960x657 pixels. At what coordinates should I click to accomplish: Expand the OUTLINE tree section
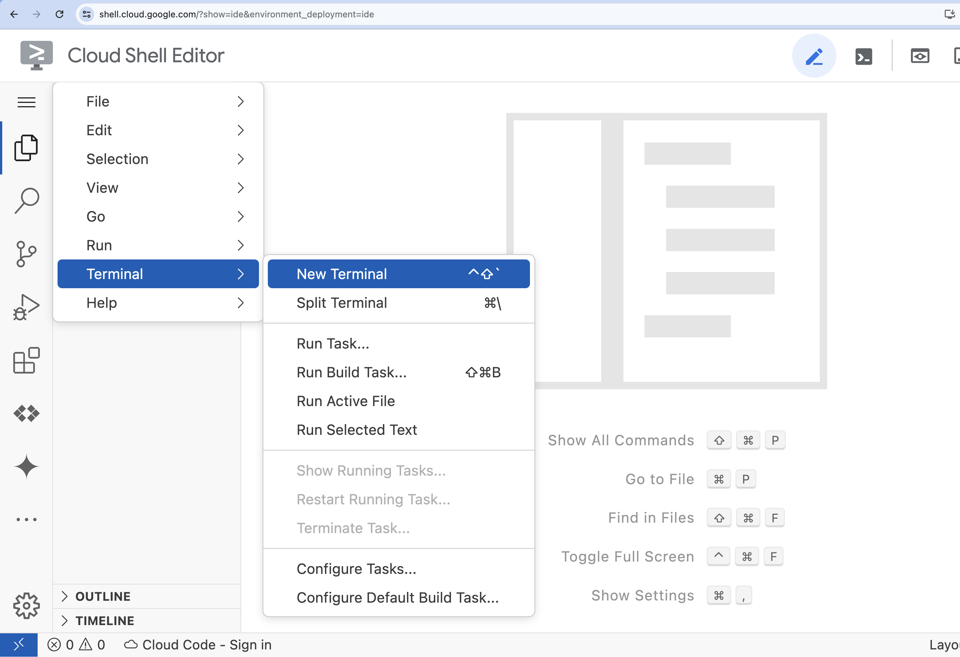[x=65, y=596]
